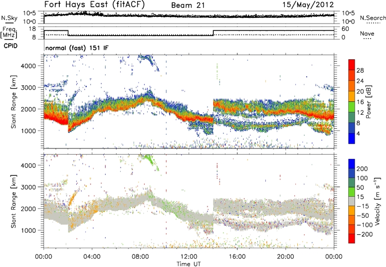Select the 08:00 time tick label
This screenshot has width=386, height=267.
140,257
